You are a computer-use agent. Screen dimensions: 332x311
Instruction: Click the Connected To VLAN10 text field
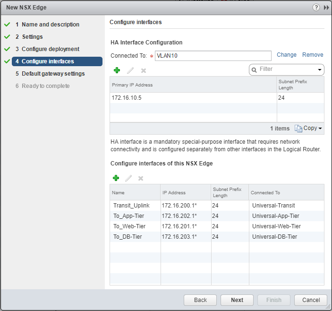click(213, 56)
